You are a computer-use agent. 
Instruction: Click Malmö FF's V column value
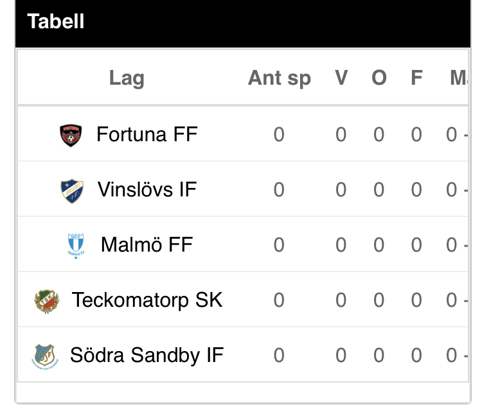pyautogui.click(x=341, y=245)
